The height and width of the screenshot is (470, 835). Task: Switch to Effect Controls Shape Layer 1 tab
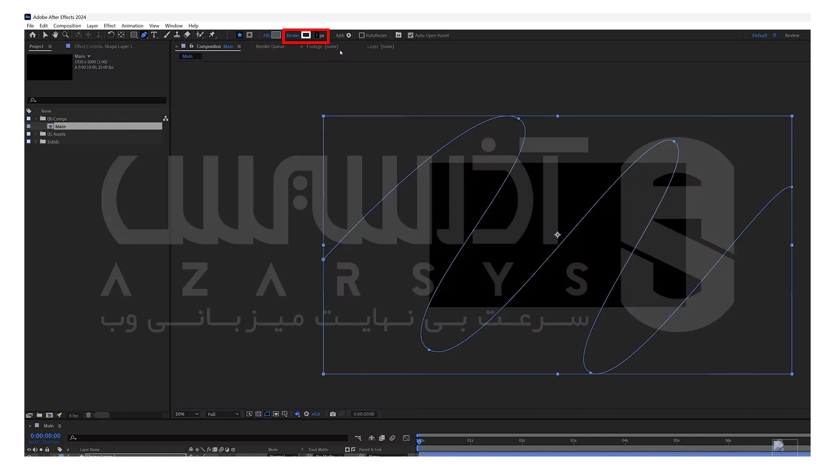coord(103,47)
